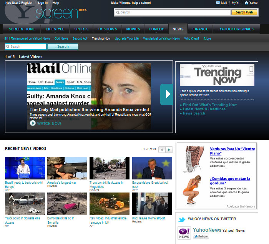Viewport: 269px width, 244px height.
Task: Open ¿Comidas que matan la gordura? ad link
Action: 230,181
